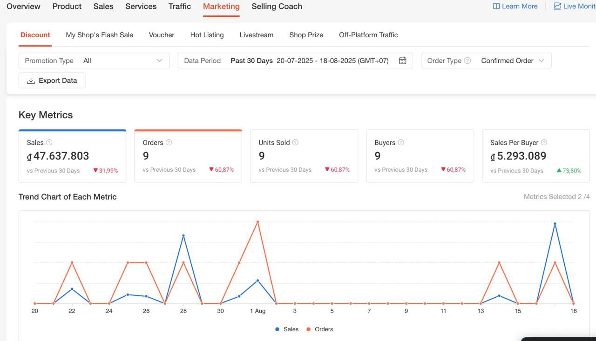Select the Units Sold metric card
This screenshot has width=596, height=341.
pyautogui.click(x=304, y=156)
